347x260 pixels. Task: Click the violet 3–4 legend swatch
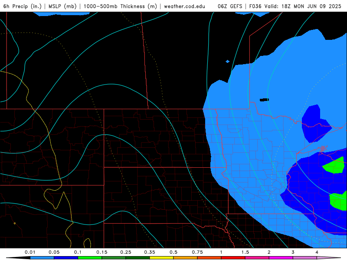point(305,258)
